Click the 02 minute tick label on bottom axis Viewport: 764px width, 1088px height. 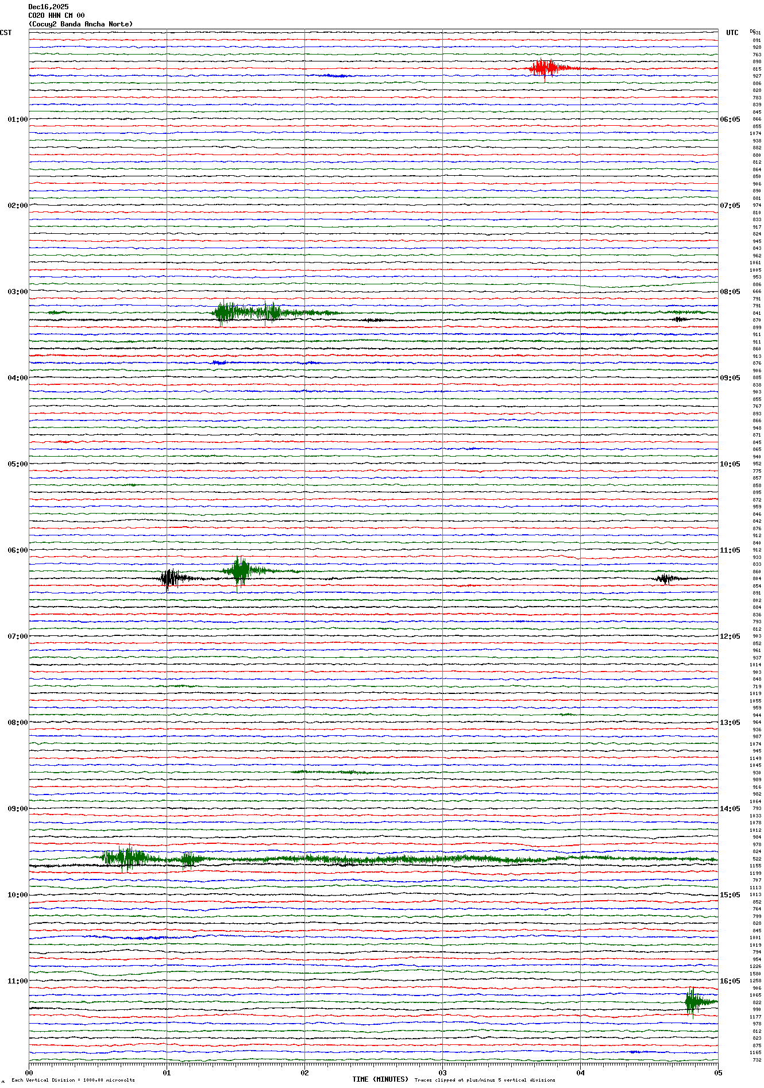tap(304, 1072)
